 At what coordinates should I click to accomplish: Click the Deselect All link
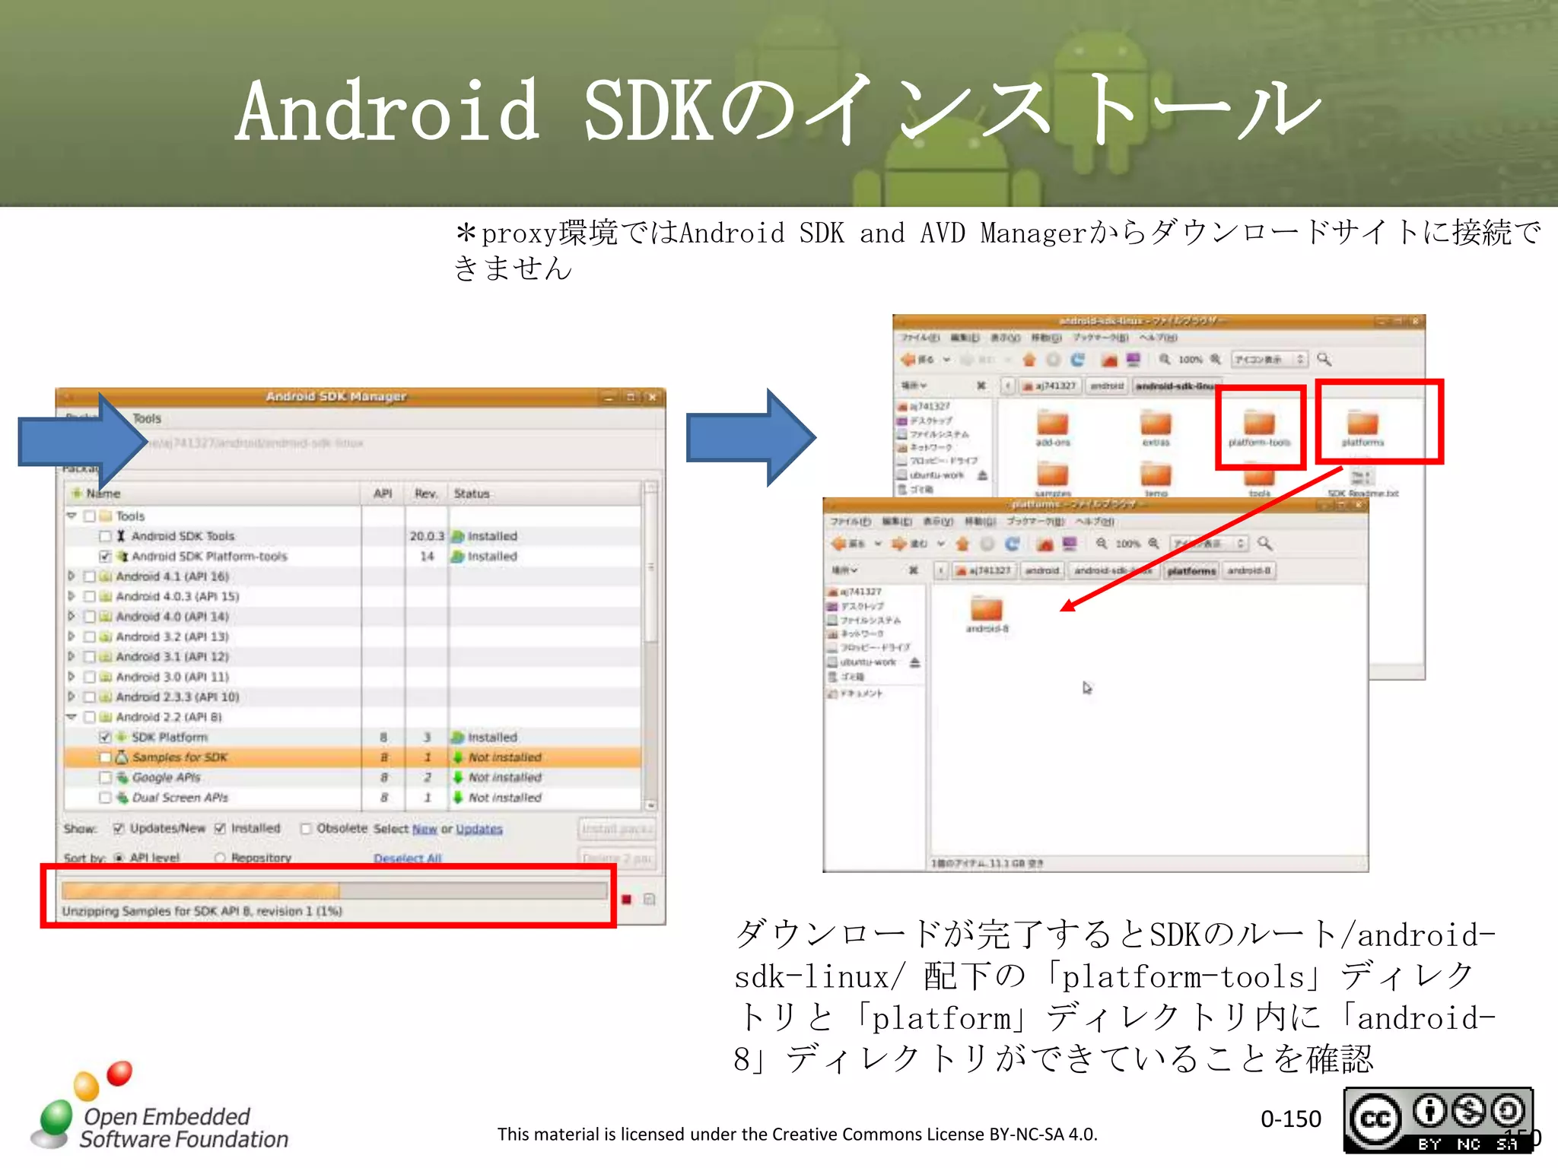(x=408, y=859)
